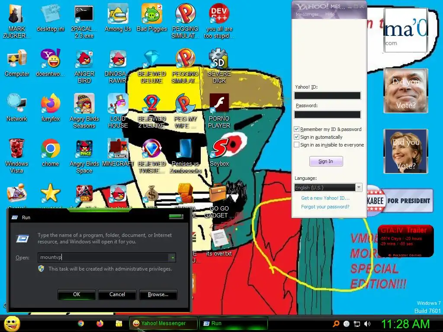
Task: Click the Chrome icon in taskbar
Action: pos(81,323)
